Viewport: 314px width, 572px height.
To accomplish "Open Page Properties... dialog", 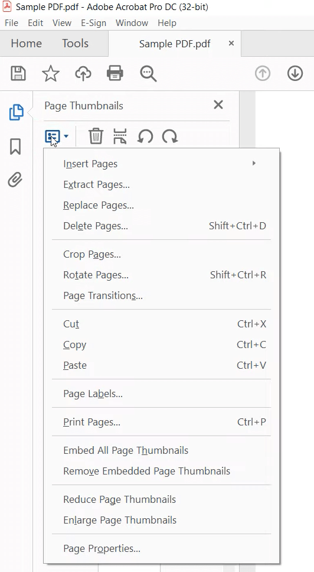I will (x=161, y=548).
